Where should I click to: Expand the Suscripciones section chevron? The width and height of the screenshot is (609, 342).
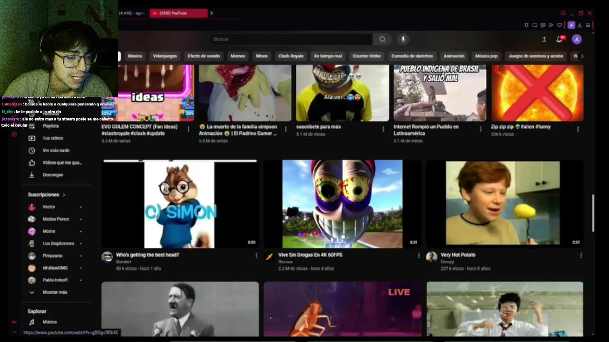pos(64,195)
